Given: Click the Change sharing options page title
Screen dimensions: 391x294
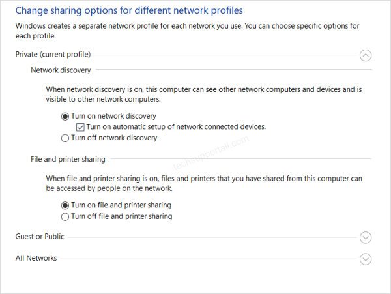Looking at the screenshot, I should coord(129,10).
